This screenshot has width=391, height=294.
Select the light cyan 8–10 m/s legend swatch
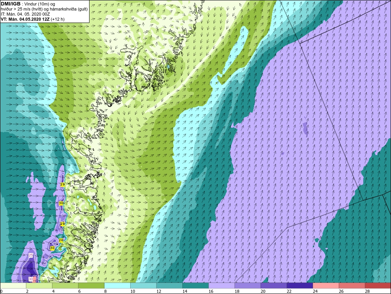pyautogui.click(x=117, y=285)
